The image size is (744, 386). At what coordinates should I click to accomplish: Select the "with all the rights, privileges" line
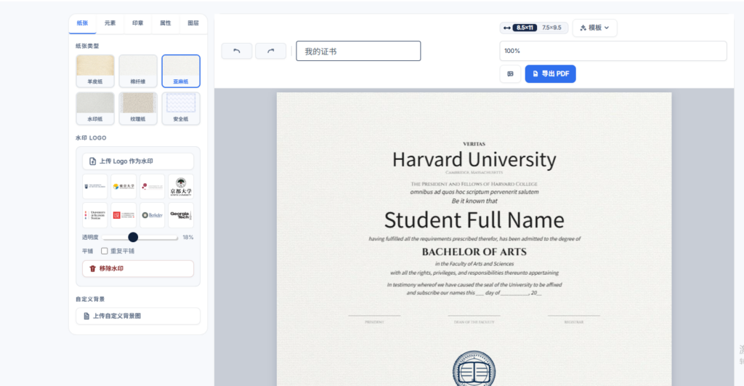pyautogui.click(x=474, y=273)
